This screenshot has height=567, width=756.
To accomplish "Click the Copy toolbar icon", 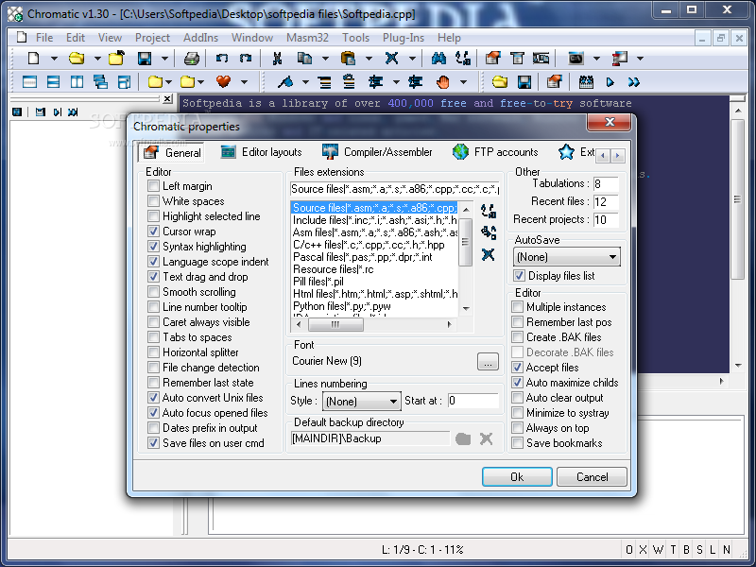I will pos(304,59).
